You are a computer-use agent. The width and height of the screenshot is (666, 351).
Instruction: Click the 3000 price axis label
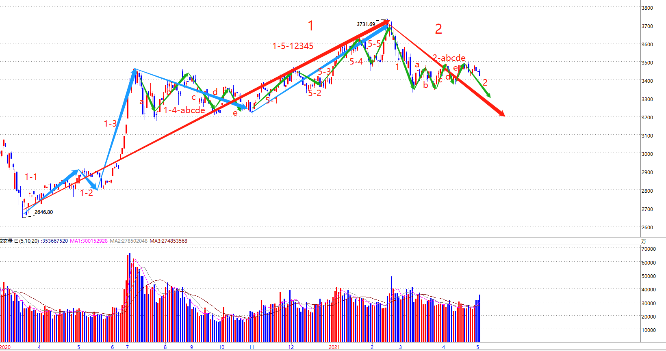tap(647, 154)
